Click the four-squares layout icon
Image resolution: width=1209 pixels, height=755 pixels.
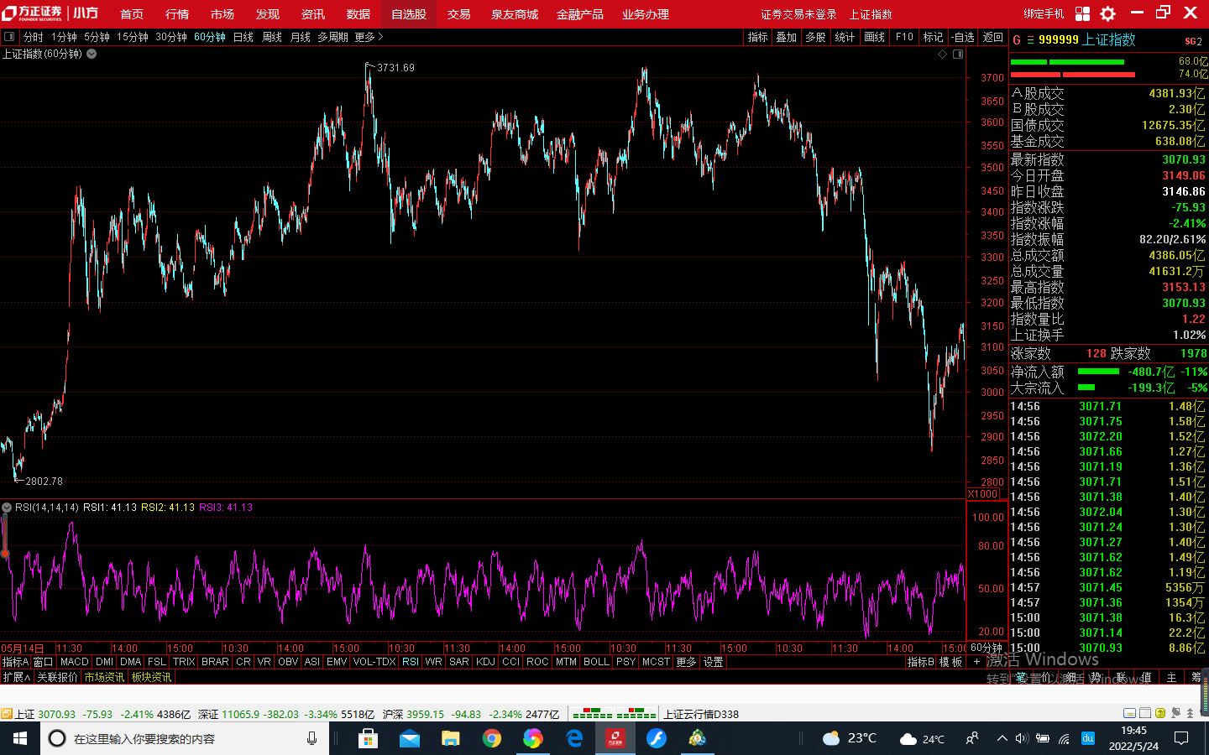coord(1082,13)
